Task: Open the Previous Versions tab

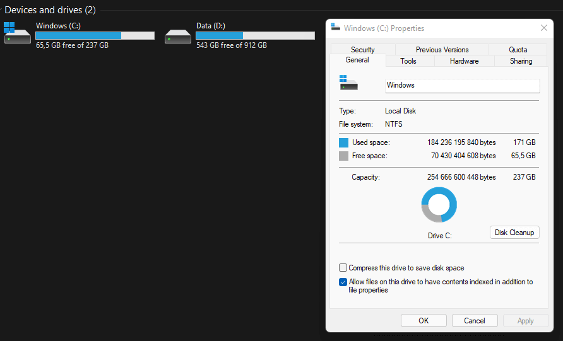Action: pyautogui.click(x=442, y=50)
